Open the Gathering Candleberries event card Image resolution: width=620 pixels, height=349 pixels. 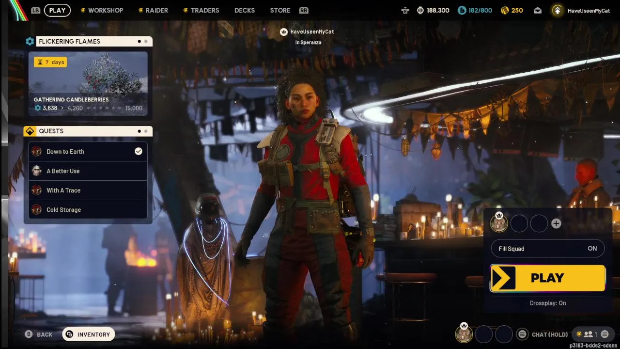[88, 83]
